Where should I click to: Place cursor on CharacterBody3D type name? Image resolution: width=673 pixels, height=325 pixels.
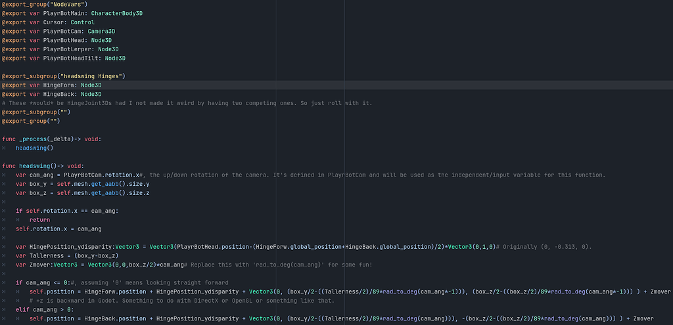pos(117,13)
